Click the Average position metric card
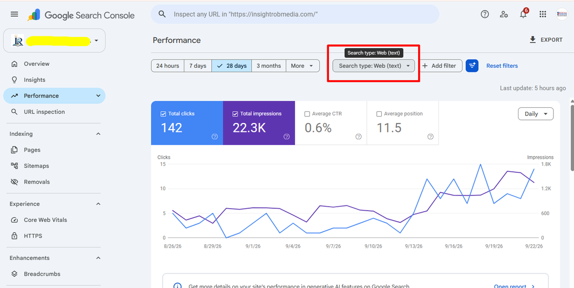Image resolution: width=574 pixels, height=288 pixels. tap(402, 123)
